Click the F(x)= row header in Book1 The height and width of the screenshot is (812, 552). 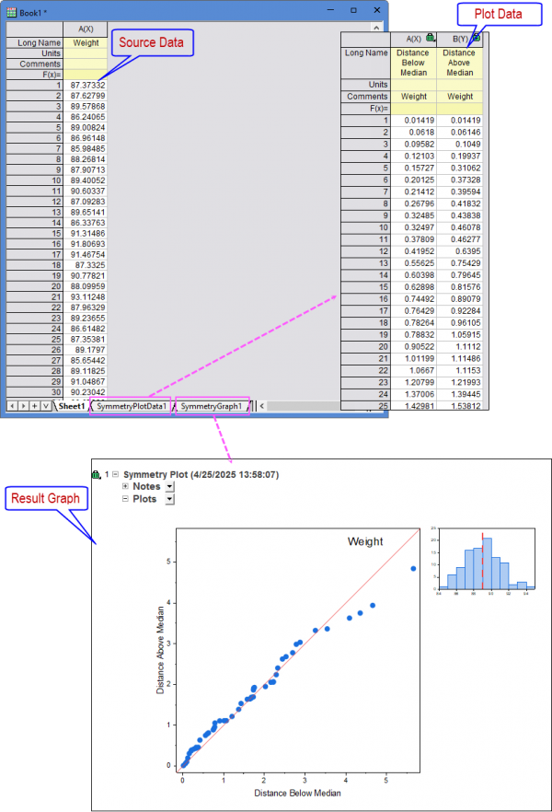(x=34, y=75)
